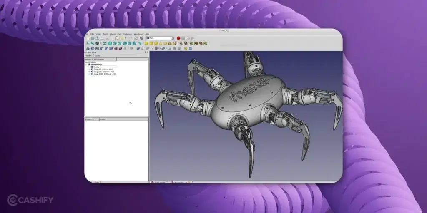Create a Cylinder with the yellow cylinder icon

pyautogui.click(x=151, y=43)
